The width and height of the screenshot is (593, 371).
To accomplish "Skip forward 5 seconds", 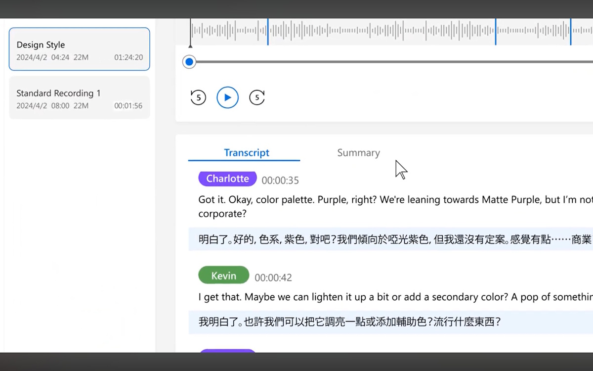I will 257,97.
